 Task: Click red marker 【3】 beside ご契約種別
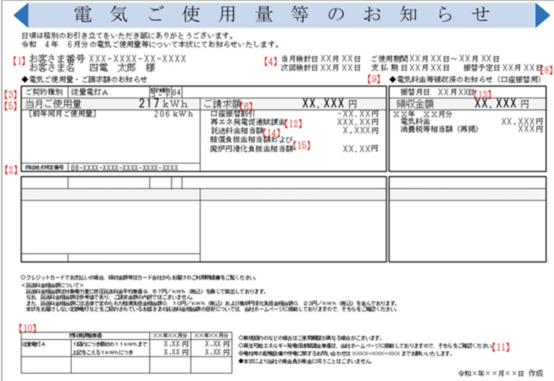tap(10, 94)
